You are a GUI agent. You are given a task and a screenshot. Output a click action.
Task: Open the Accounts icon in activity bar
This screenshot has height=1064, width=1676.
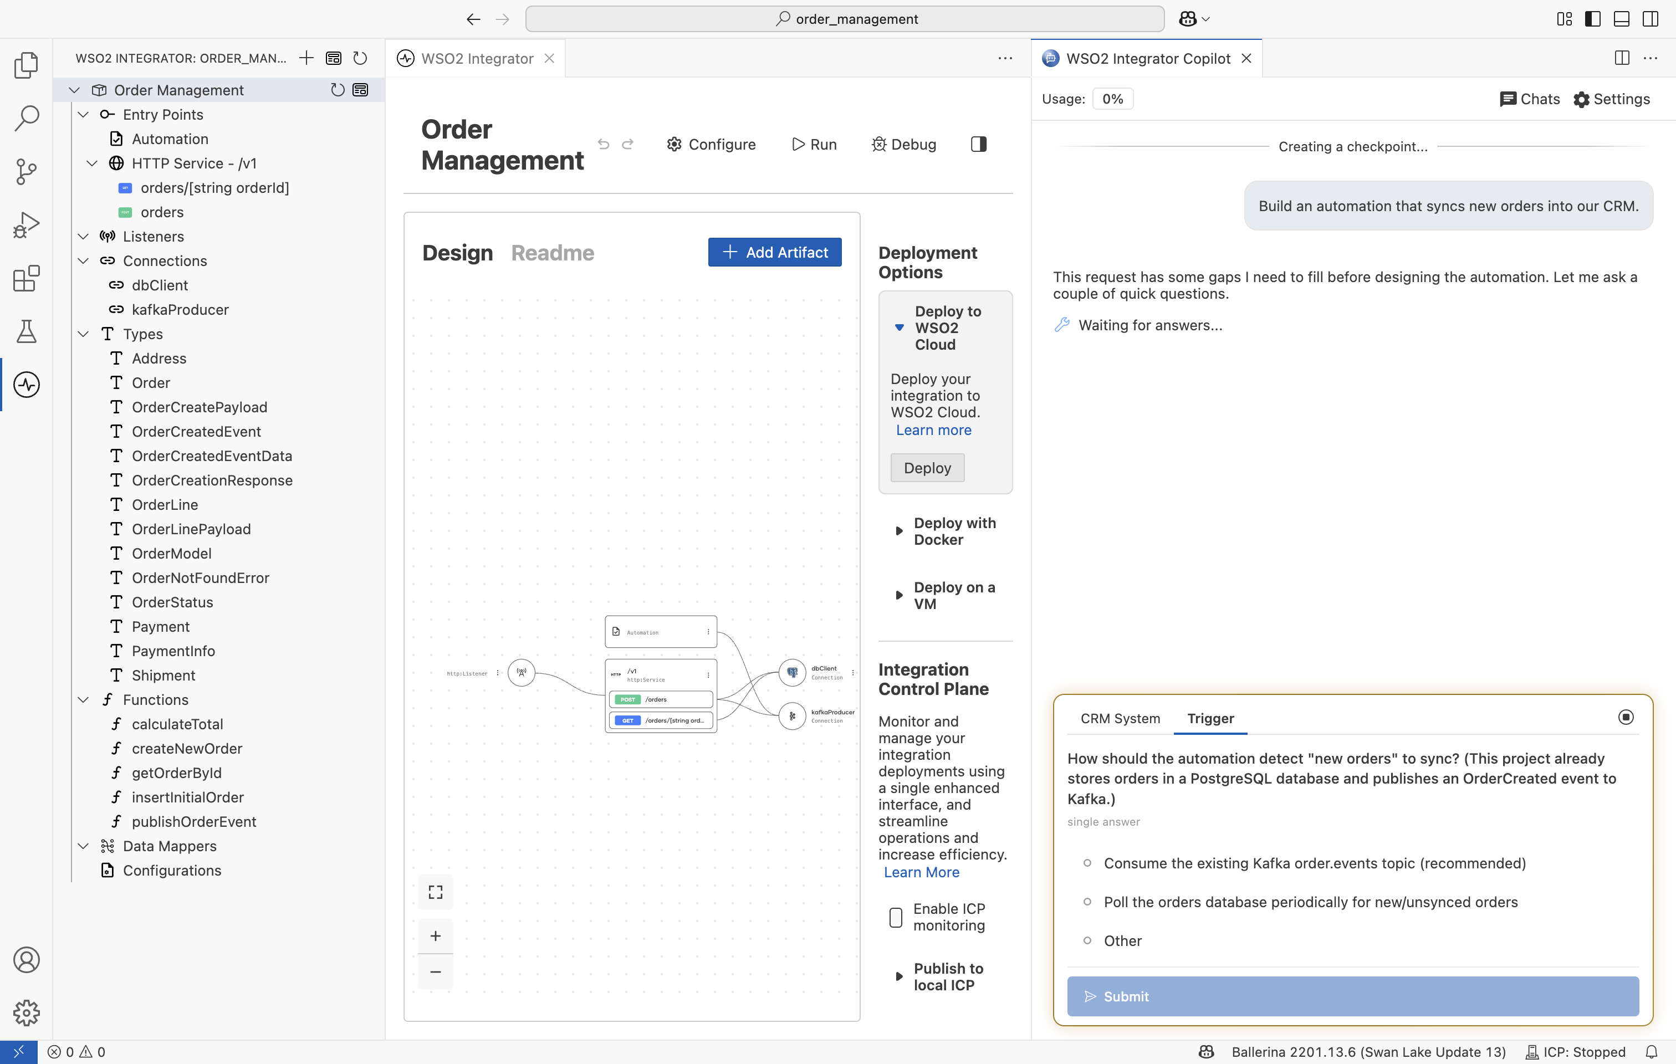[27, 960]
